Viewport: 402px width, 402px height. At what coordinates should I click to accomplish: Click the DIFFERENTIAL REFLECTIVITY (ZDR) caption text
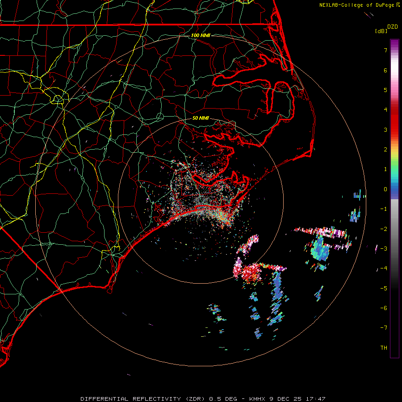pyautogui.click(x=143, y=399)
